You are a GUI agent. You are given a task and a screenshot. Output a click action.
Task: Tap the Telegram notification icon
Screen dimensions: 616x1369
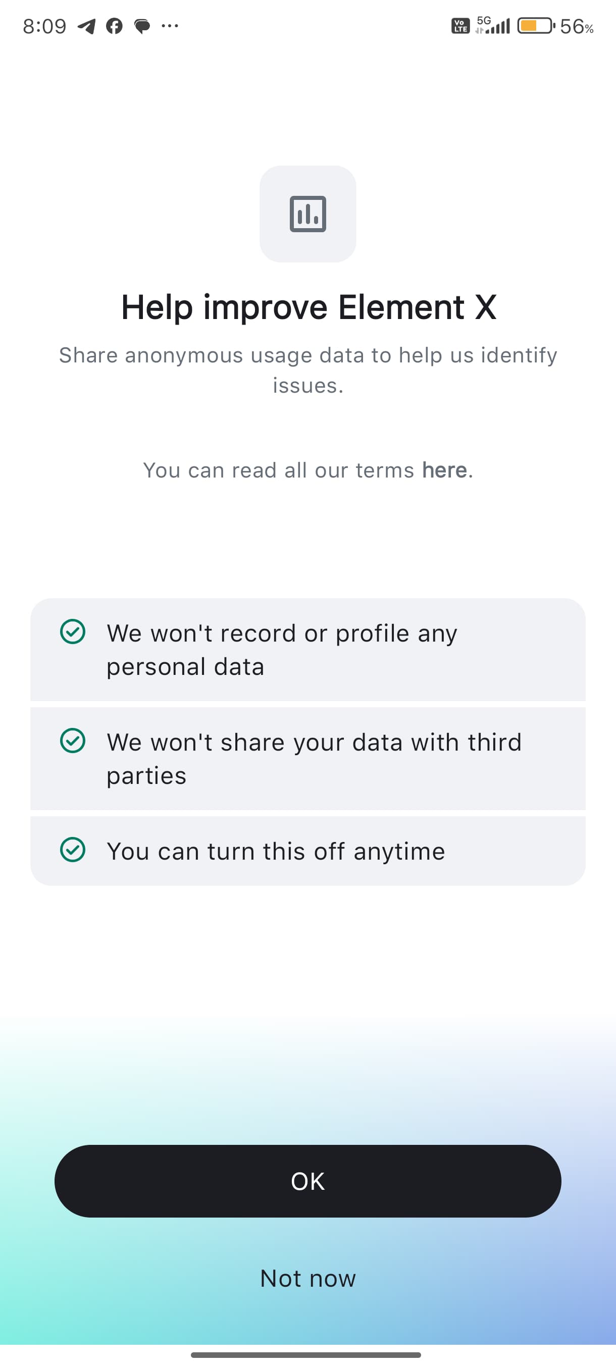(87, 26)
